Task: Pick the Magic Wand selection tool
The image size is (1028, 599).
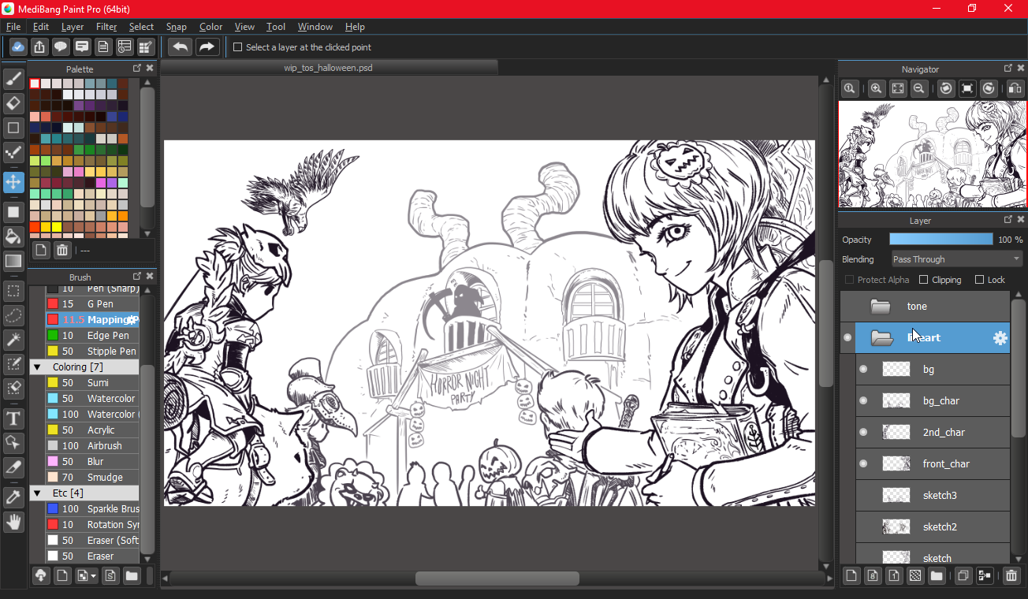Action: 13,340
